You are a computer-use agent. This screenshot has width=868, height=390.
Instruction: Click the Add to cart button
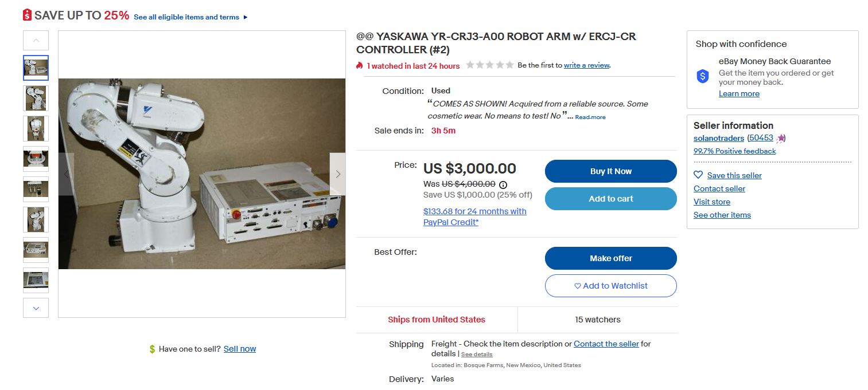point(610,199)
